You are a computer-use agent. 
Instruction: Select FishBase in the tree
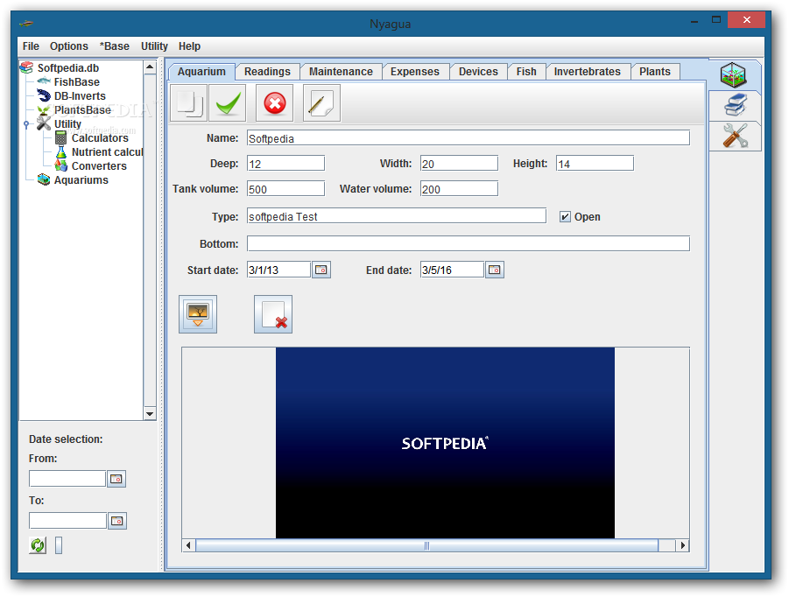coord(76,82)
